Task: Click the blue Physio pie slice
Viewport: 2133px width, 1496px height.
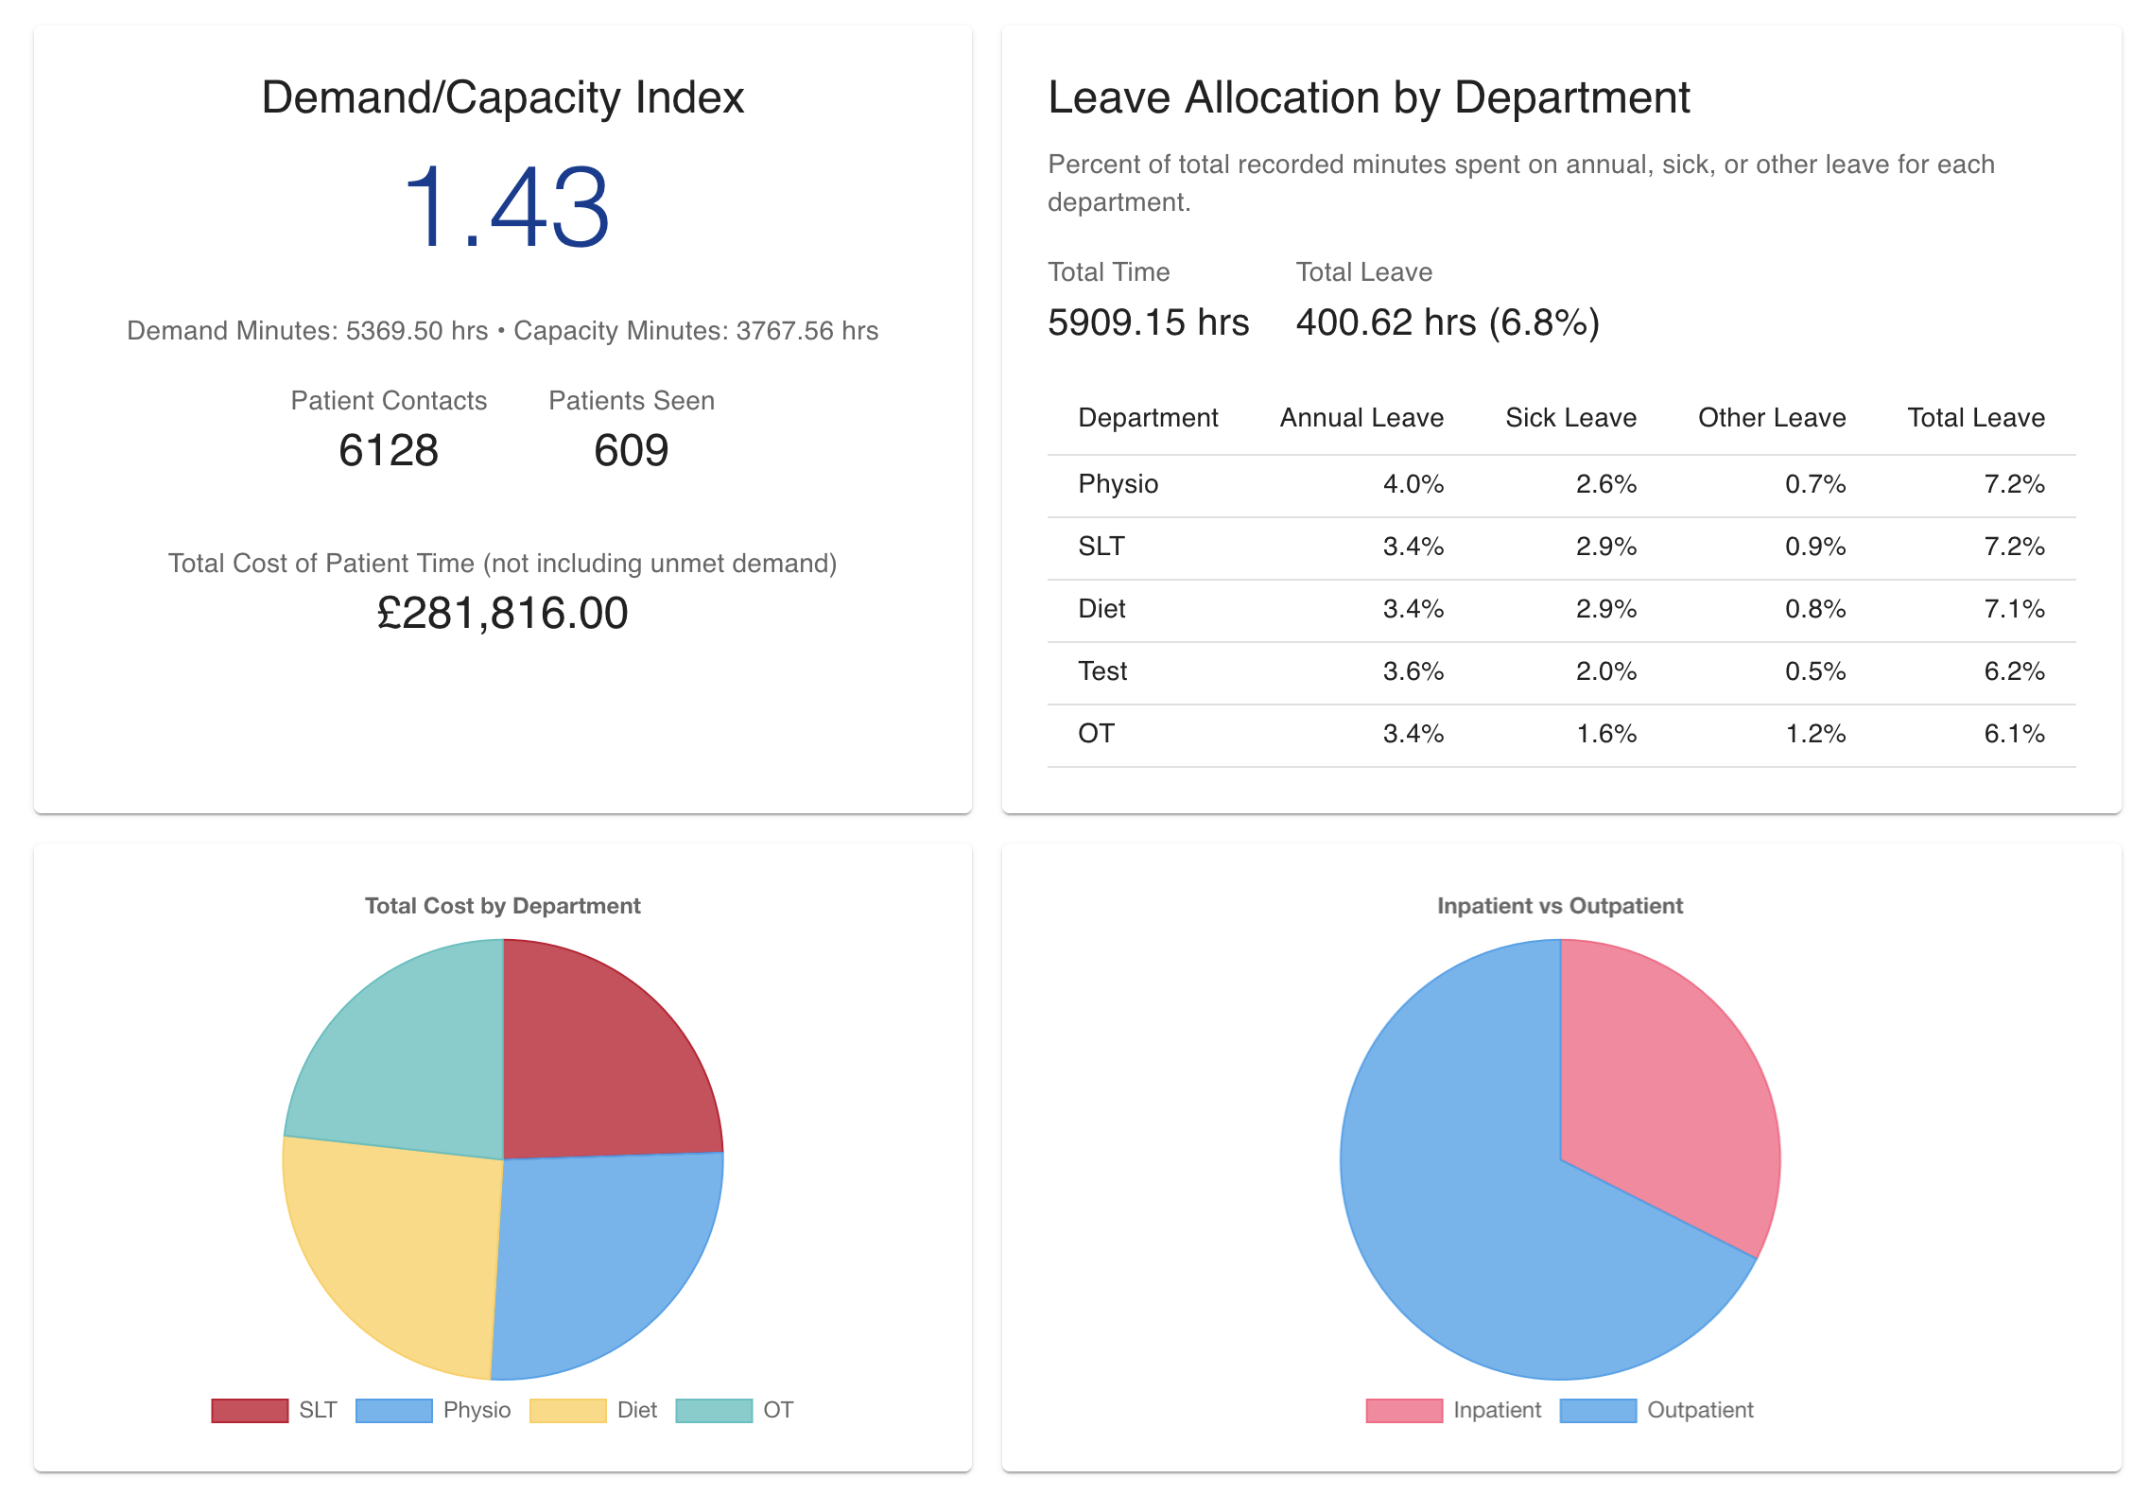Action: [x=605, y=1258]
